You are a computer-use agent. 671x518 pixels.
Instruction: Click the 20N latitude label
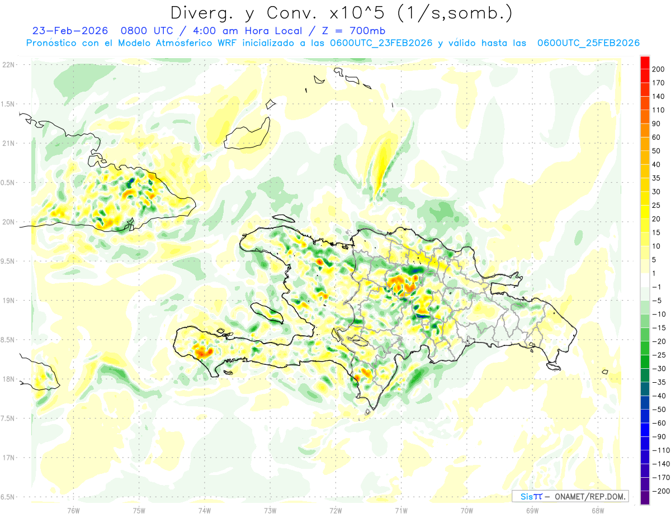point(8,222)
